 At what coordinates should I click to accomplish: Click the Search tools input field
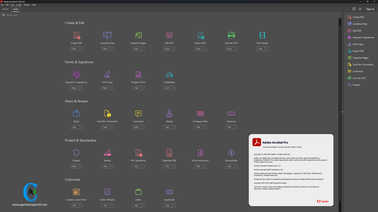click(x=15, y=15)
